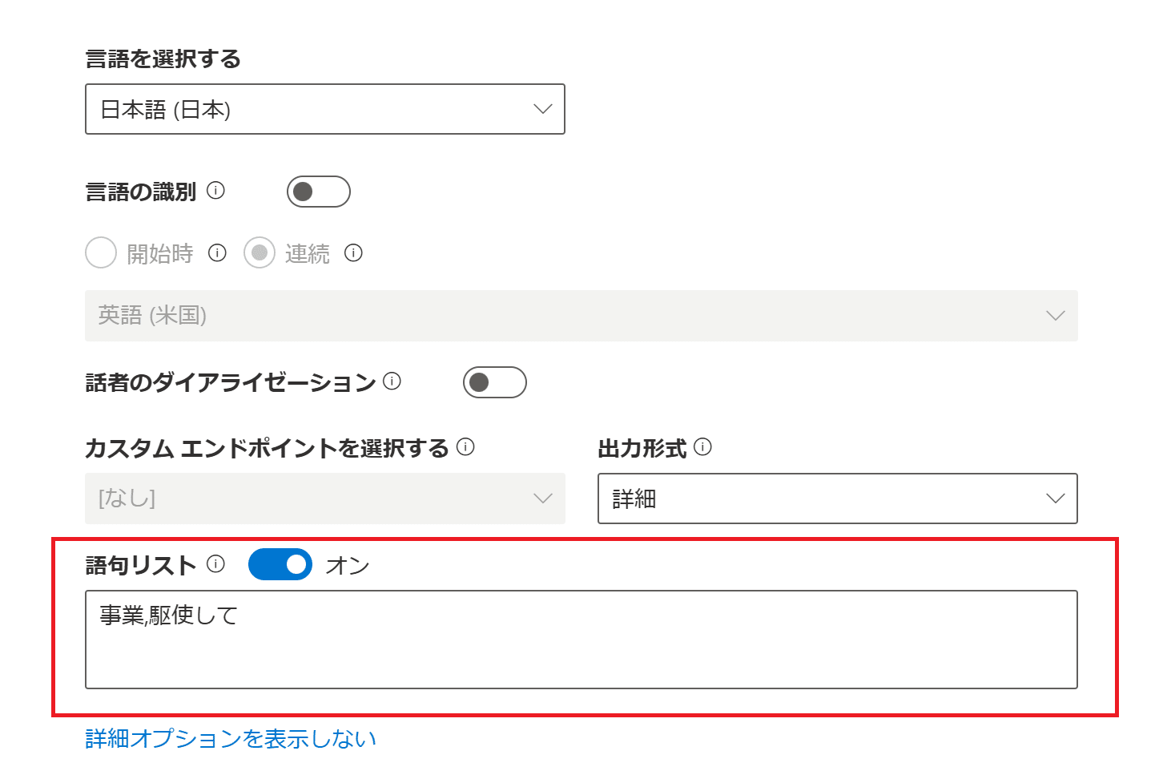Click the 詳細オプションを表示しない link
This screenshot has height=767, width=1159.
coord(231,738)
